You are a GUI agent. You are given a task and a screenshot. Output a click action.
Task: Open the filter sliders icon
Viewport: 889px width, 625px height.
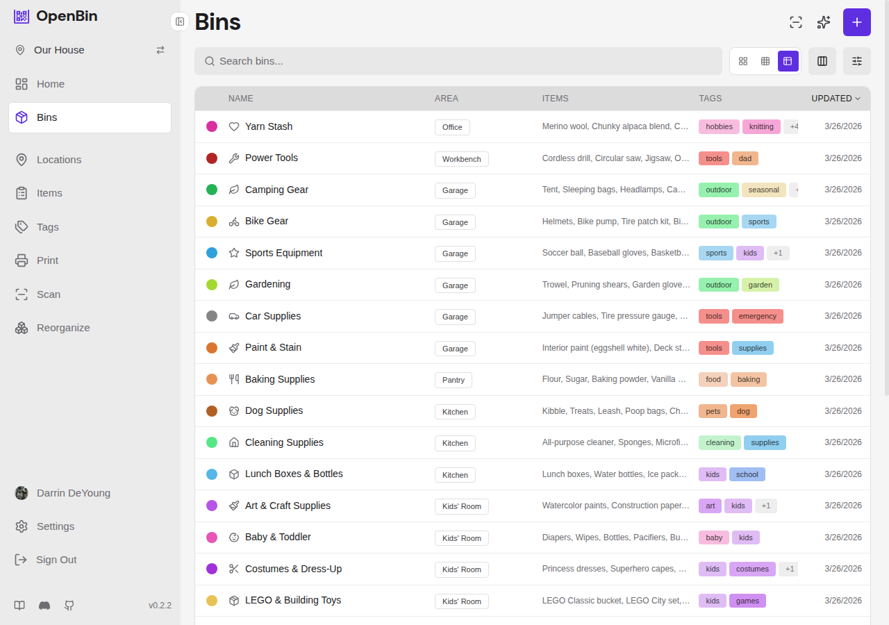pyautogui.click(x=856, y=61)
